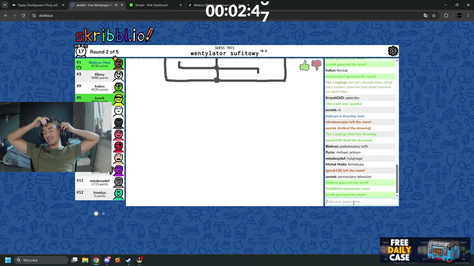Click the Windows search box 'Wyszukaj'

[41, 260]
